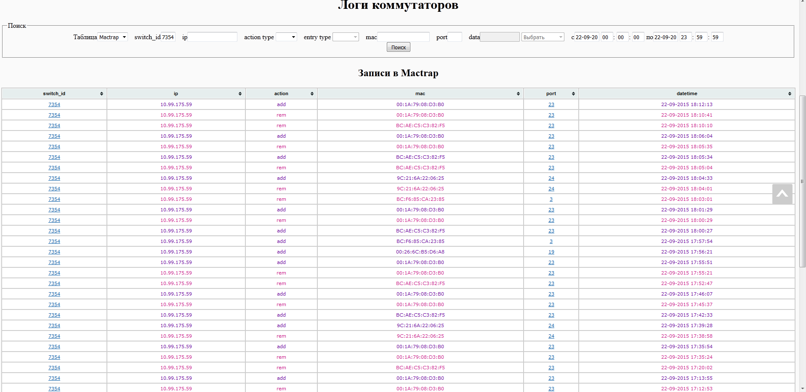Click the port search input field
Screen dimensions: 806x392
click(455, 37)
